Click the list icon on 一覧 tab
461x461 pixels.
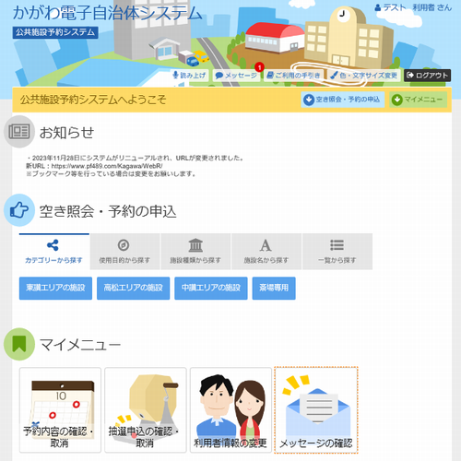[337, 245]
